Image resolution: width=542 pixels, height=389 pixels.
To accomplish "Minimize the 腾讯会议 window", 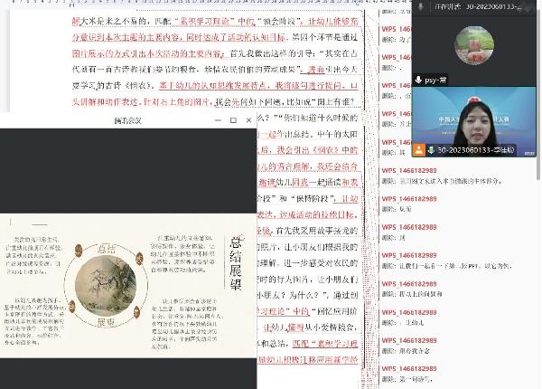I will pyautogui.click(x=217, y=120).
